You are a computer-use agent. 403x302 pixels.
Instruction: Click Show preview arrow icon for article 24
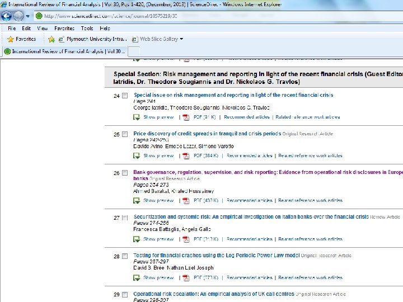click(137, 117)
